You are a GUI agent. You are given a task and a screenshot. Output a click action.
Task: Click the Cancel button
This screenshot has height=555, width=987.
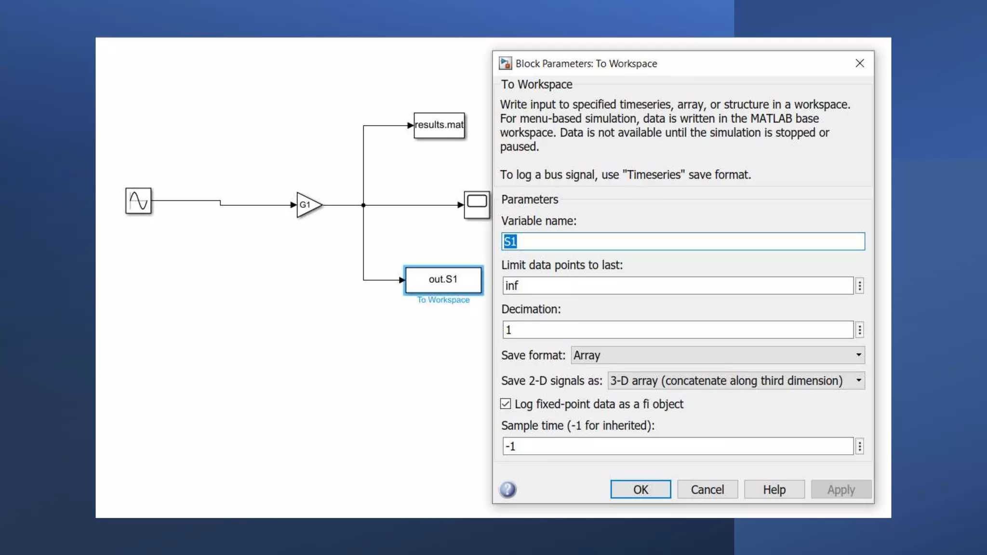pyautogui.click(x=707, y=489)
